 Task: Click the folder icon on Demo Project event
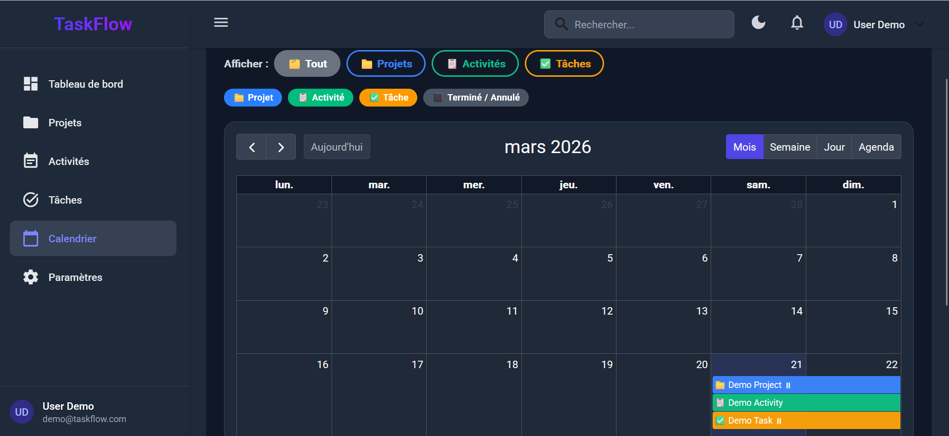pyautogui.click(x=721, y=385)
